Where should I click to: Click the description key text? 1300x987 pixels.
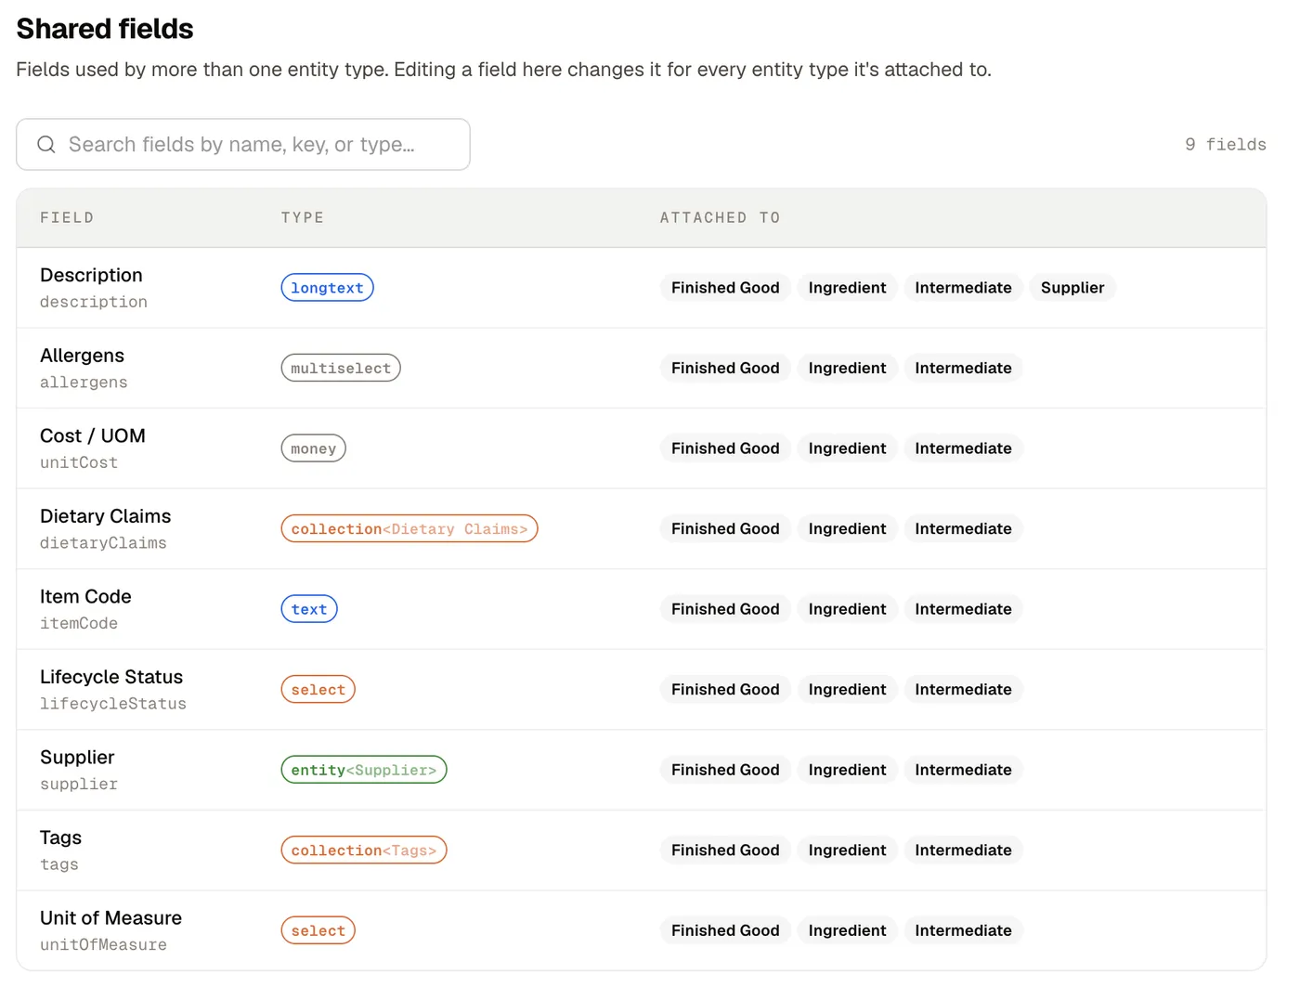pyautogui.click(x=94, y=302)
